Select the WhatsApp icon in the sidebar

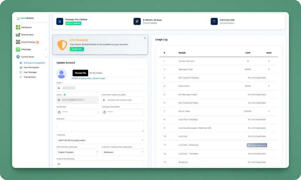tap(18, 49)
